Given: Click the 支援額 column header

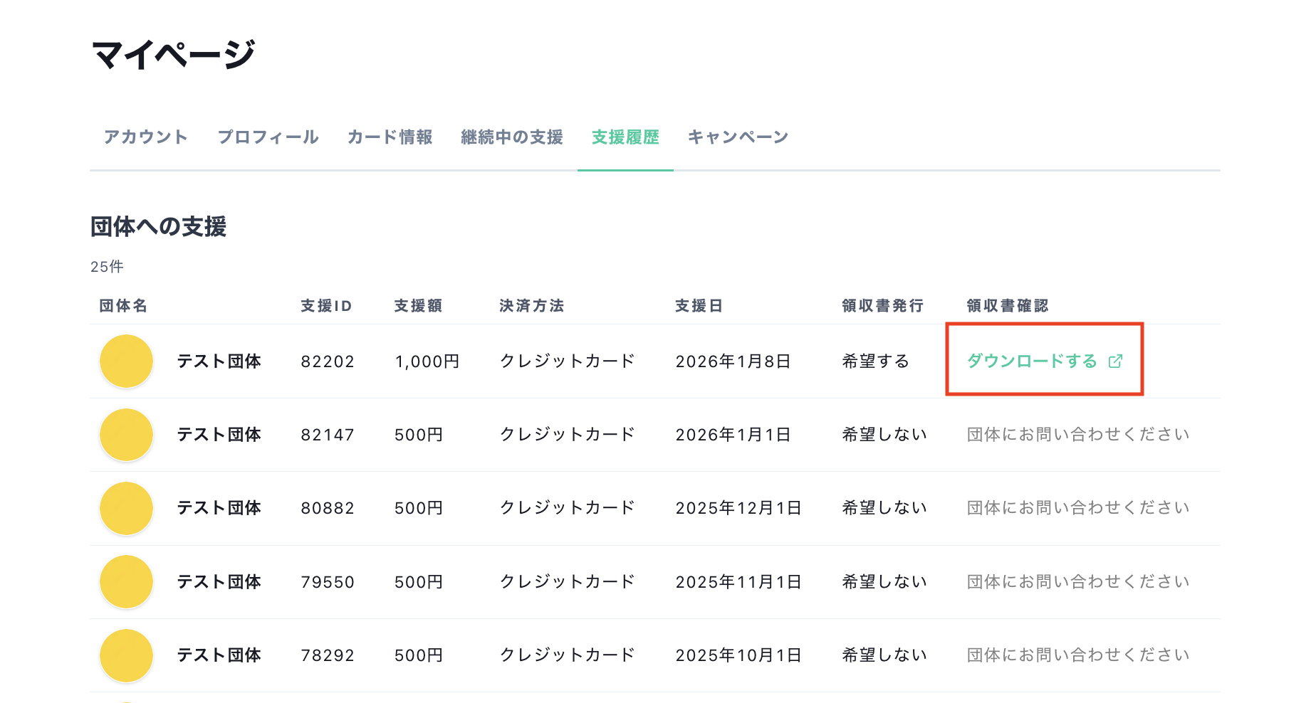Looking at the screenshot, I should (x=419, y=305).
